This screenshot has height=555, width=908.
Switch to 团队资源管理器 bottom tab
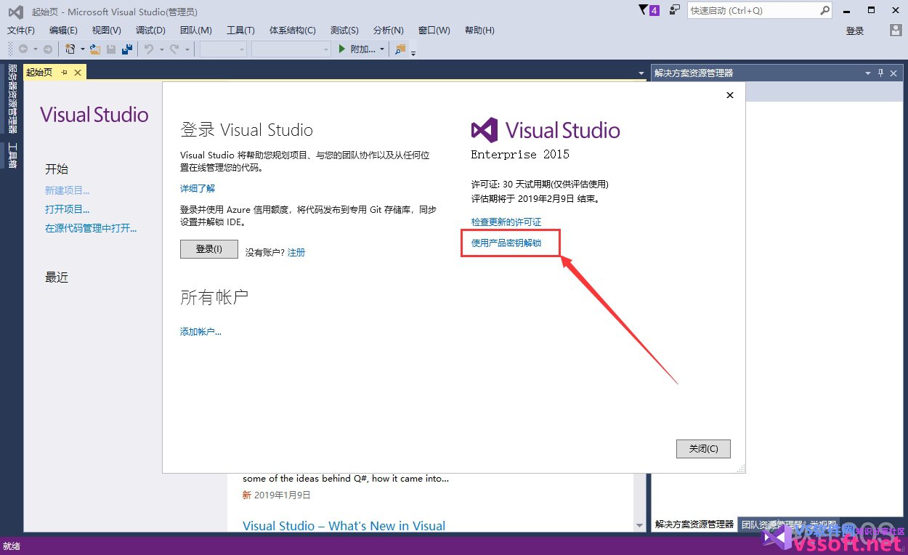click(x=771, y=524)
